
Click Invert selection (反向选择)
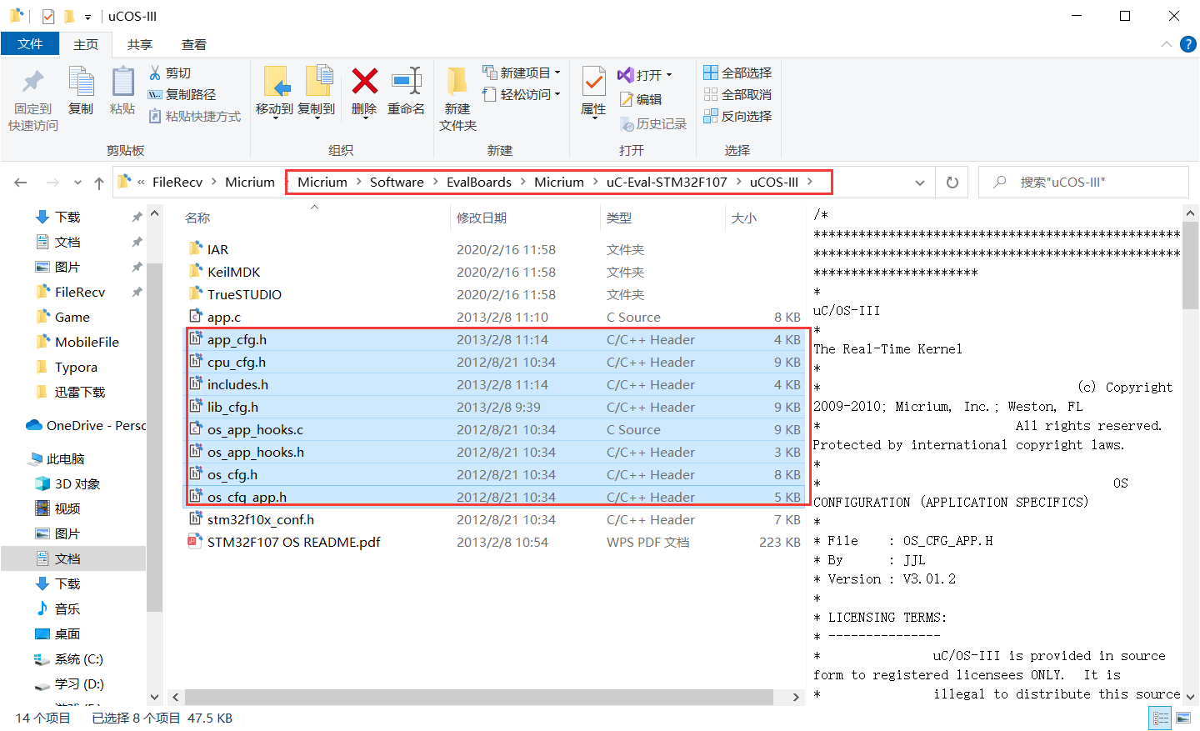(737, 117)
